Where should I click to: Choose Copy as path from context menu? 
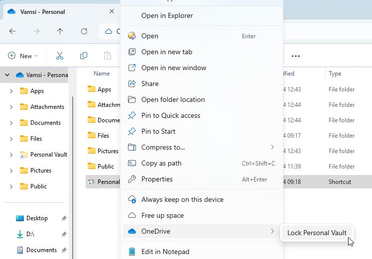(x=161, y=163)
